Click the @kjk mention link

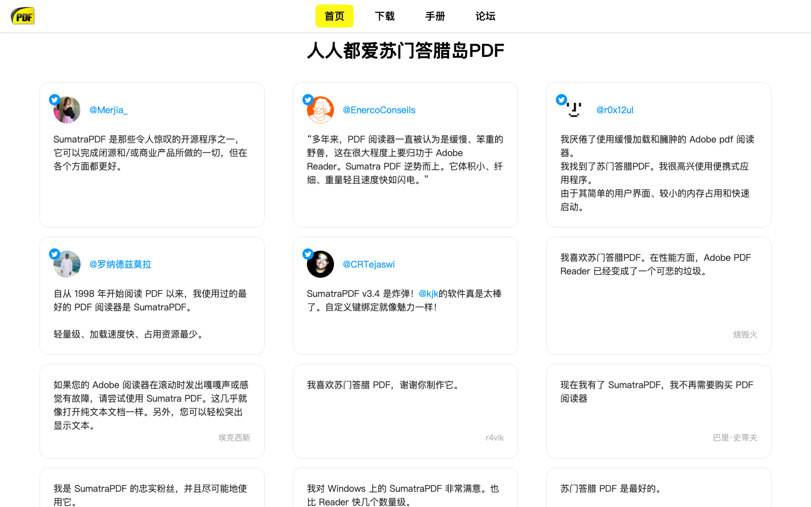point(428,293)
